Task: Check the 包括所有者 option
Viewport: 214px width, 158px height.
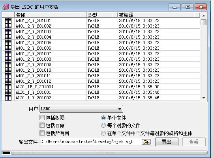Action: (42, 133)
